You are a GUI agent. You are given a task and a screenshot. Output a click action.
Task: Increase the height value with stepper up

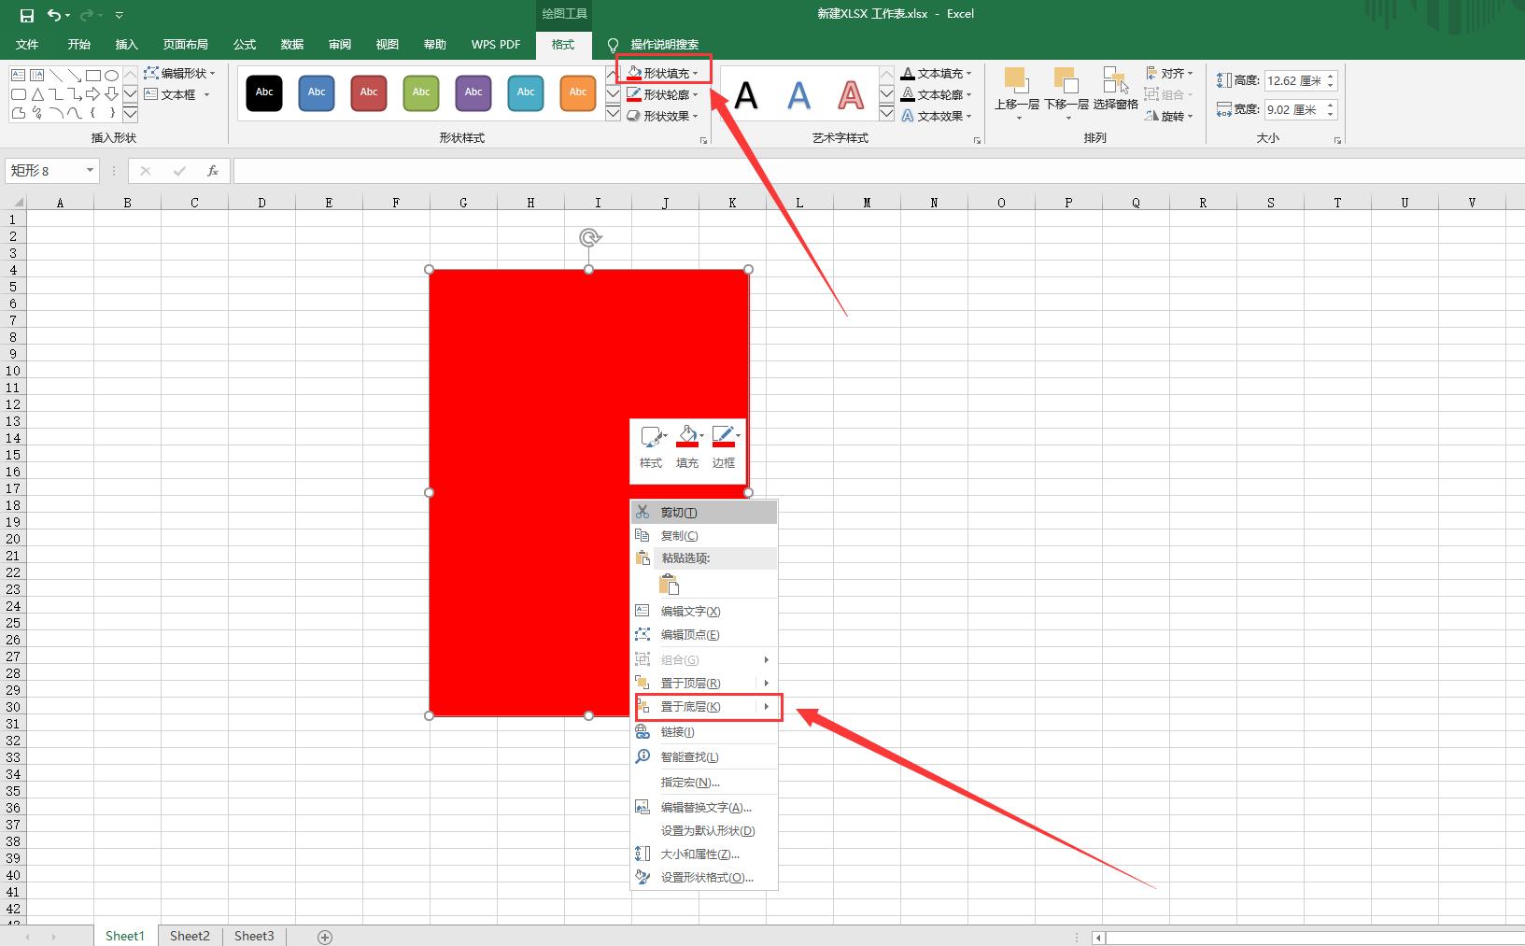tap(1331, 77)
